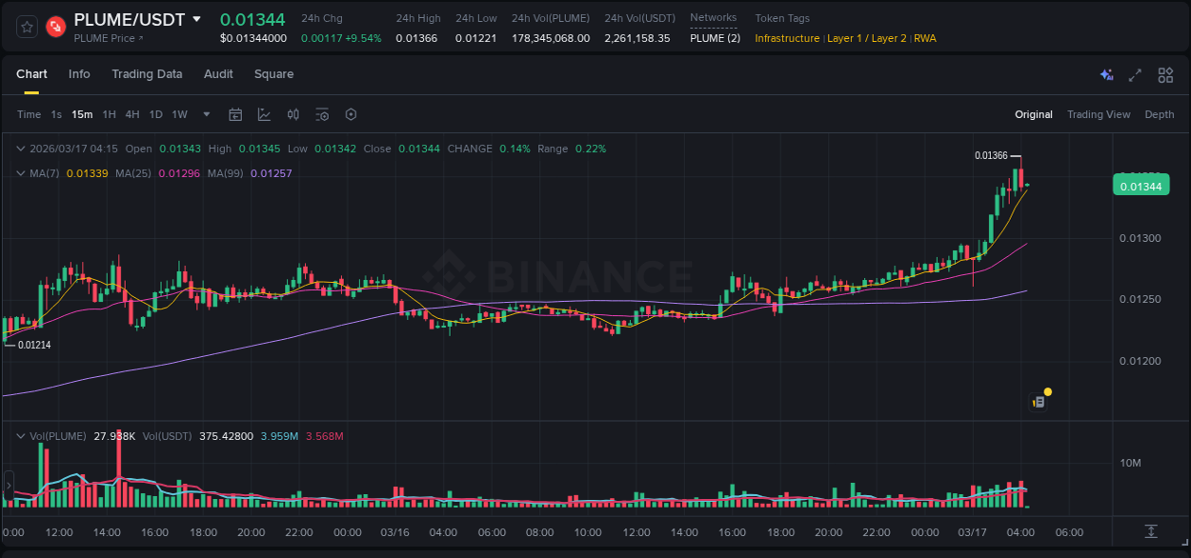
Task: Open the indicator list settings icon
Action: coord(322,114)
